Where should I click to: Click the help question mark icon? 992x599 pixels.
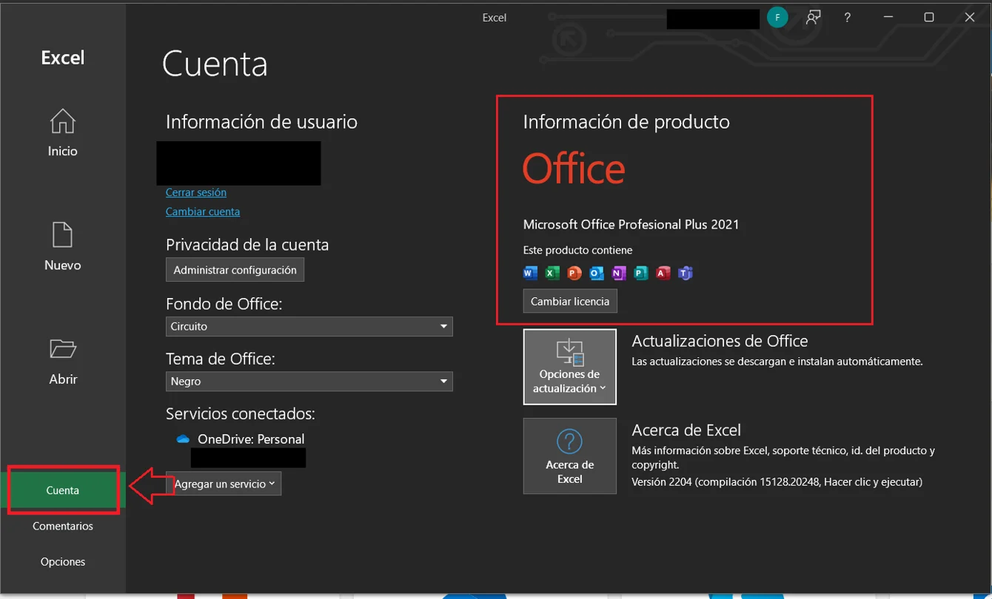tap(848, 18)
